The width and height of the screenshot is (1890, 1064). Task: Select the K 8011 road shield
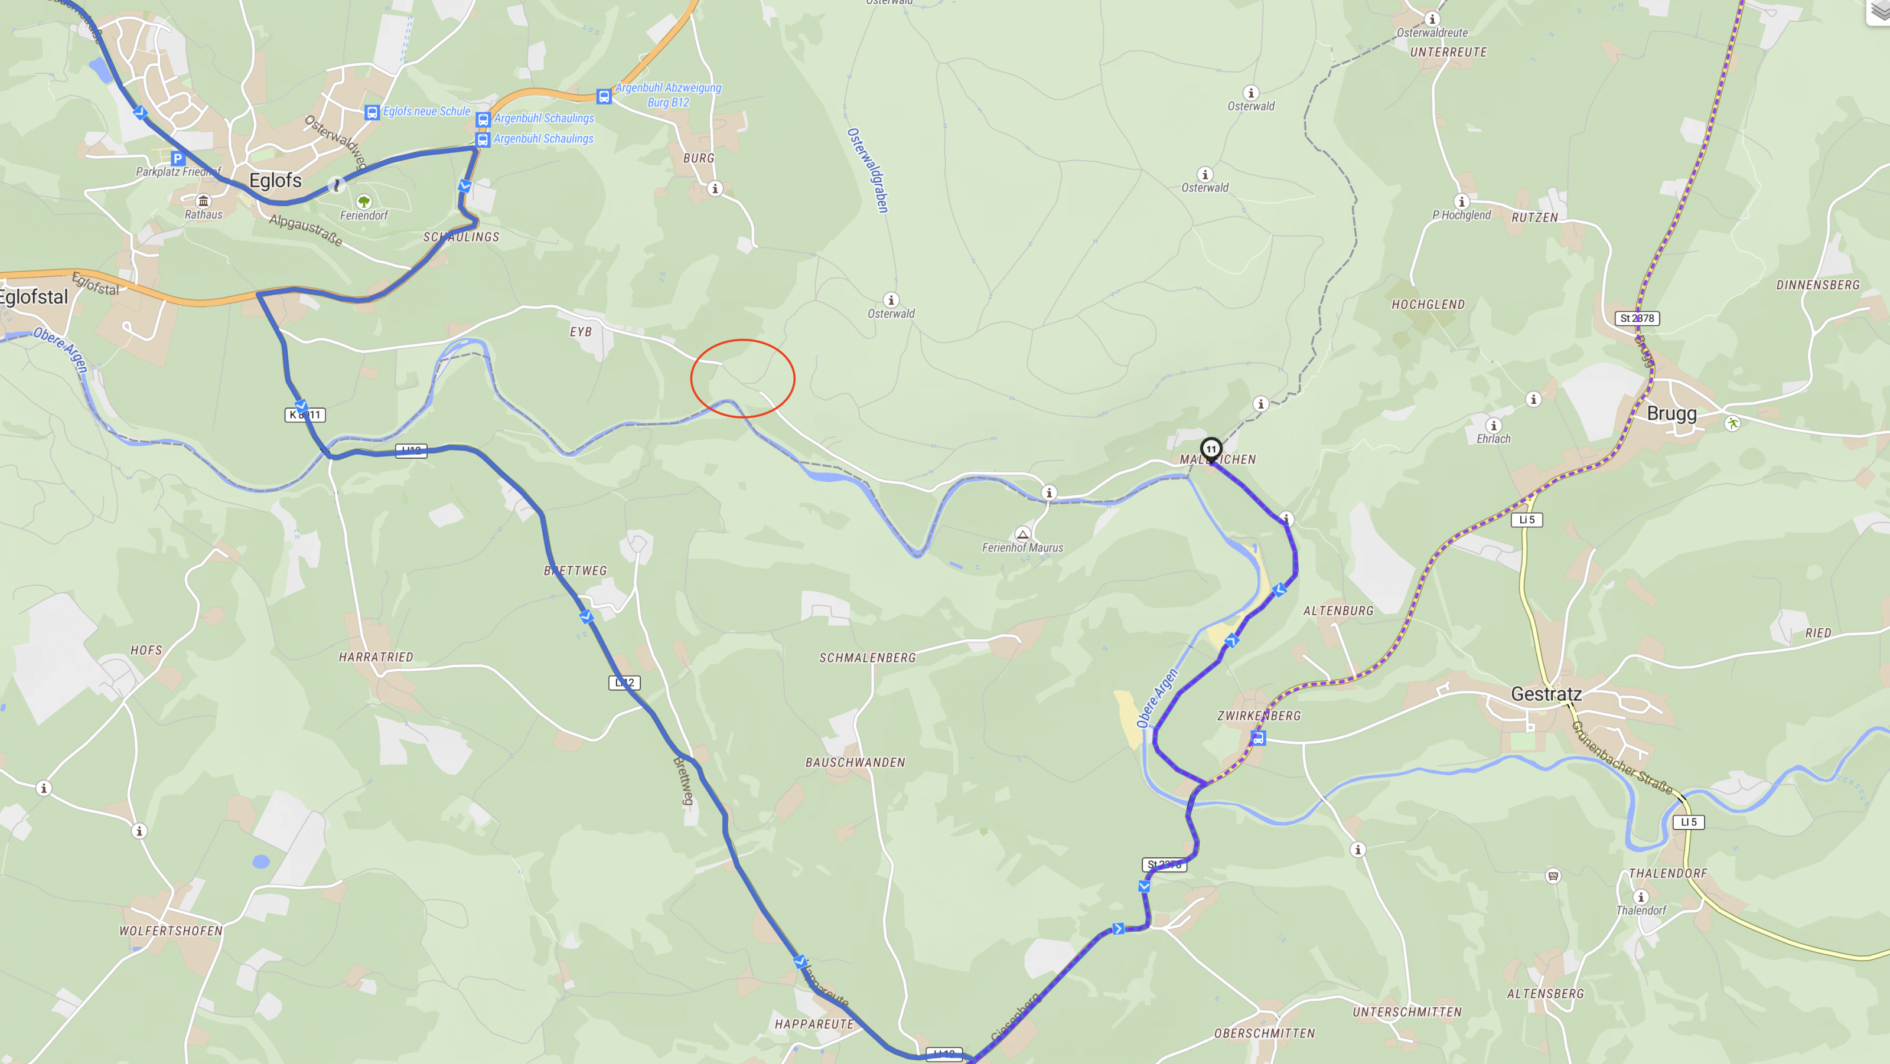[305, 415]
